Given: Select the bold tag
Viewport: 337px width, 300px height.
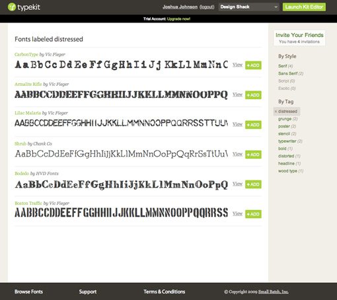Looking at the screenshot, I should 282,149.
